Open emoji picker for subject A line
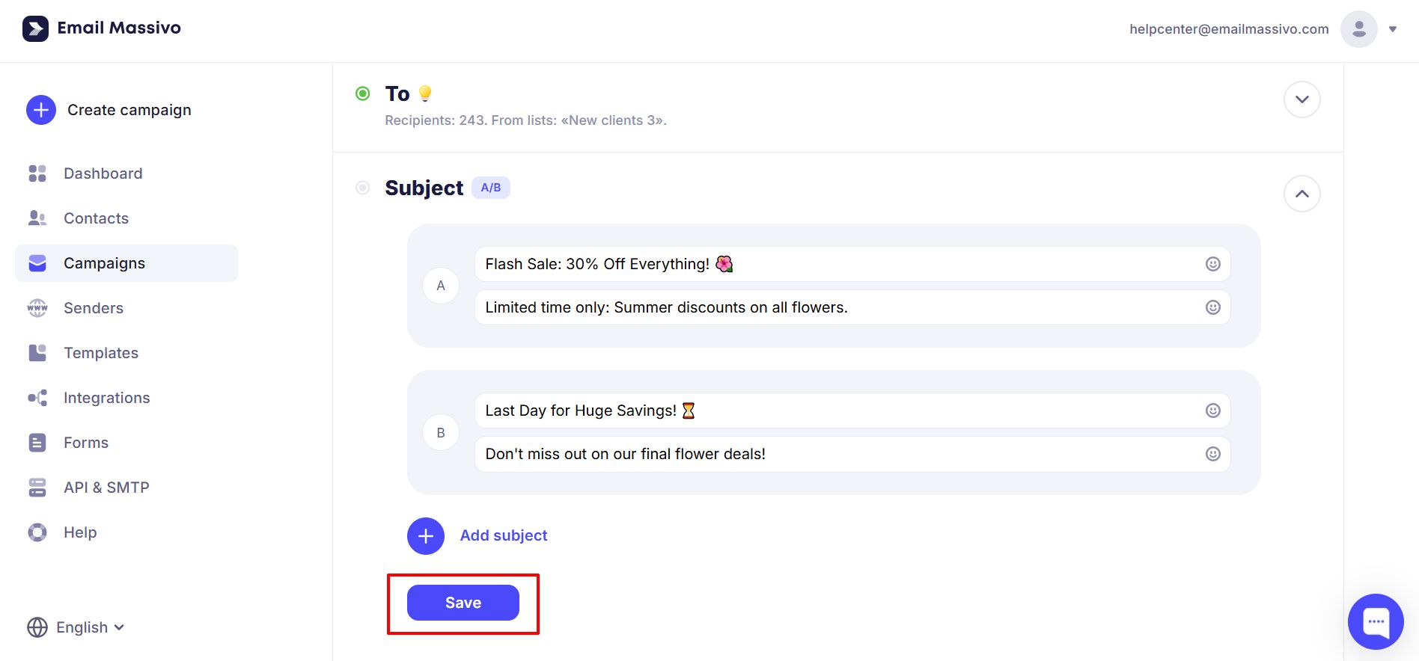The height and width of the screenshot is (661, 1419). coord(1212,264)
